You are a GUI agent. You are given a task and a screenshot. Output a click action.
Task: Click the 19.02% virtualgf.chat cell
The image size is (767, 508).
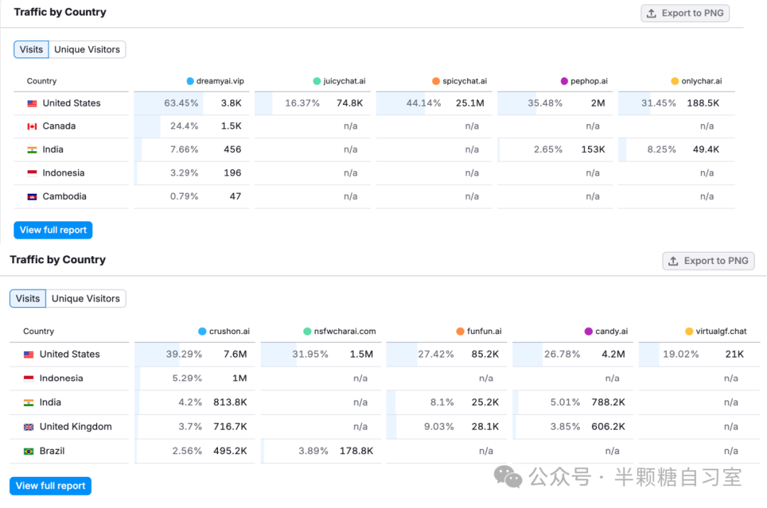[x=681, y=354]
